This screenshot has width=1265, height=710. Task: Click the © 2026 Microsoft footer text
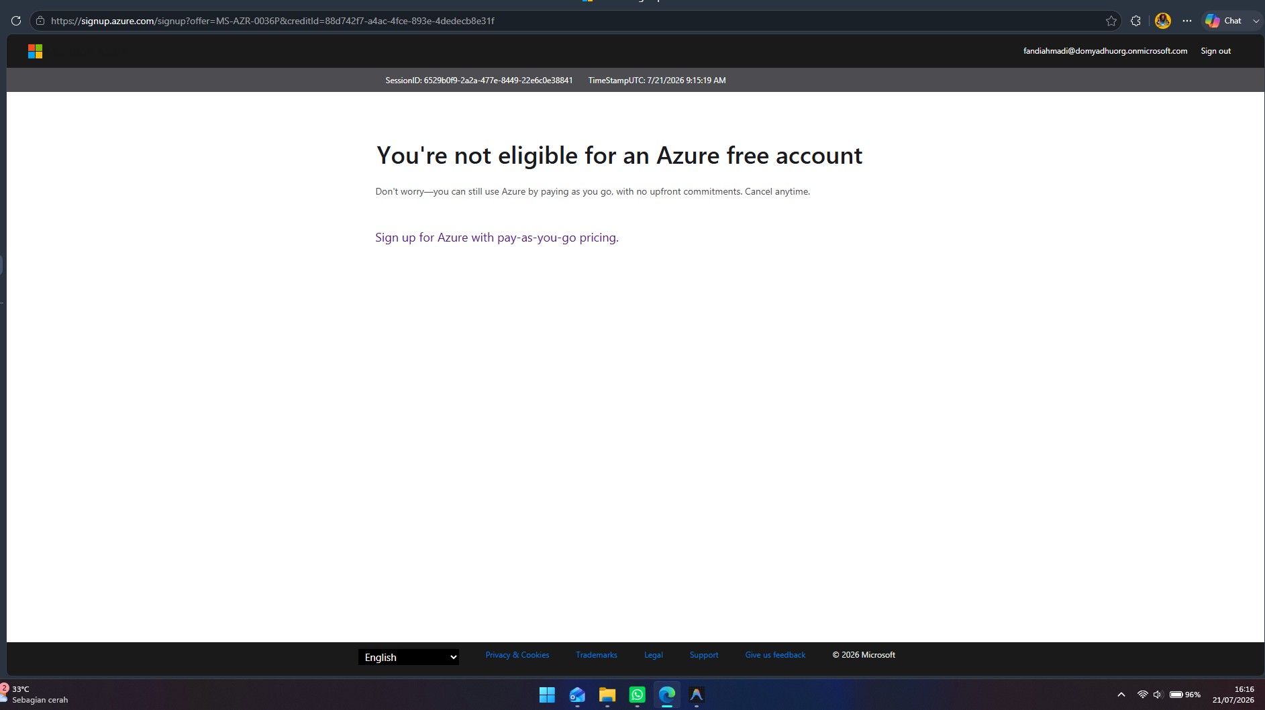pos(864,655)
